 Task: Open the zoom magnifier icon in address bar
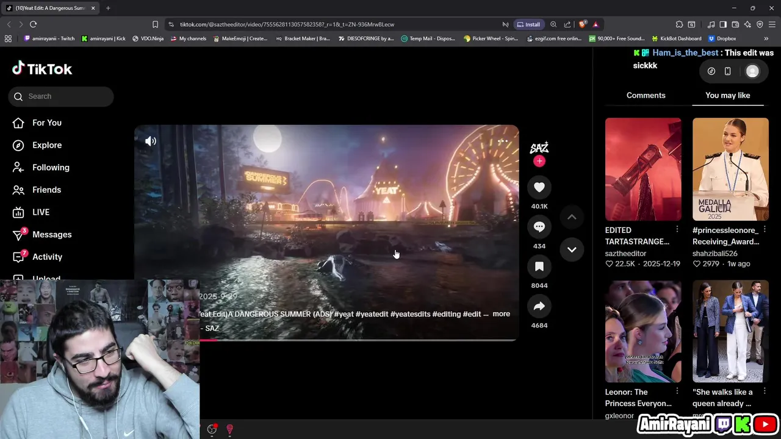pyautogui.click(x=553, y=24)
